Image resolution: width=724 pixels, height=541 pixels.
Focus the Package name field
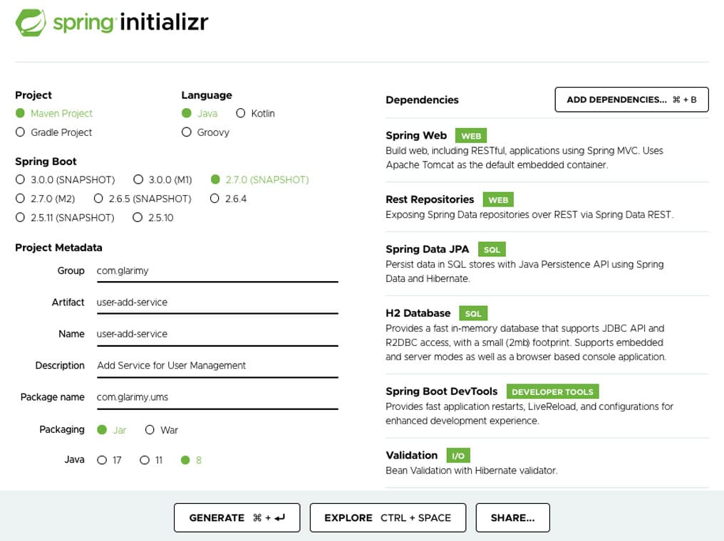click(x=217, y=397)
